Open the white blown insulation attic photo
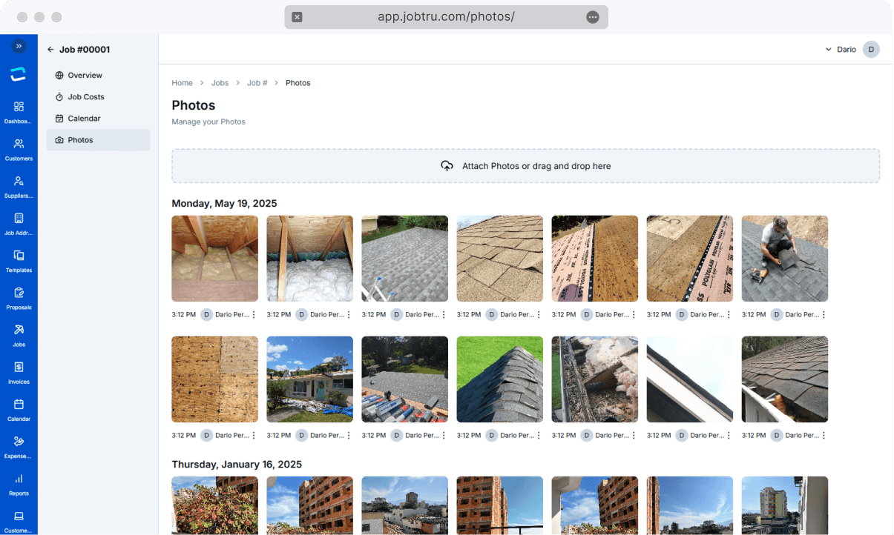Viewport: 894px width, 535px height. click(x=309, y=259)
